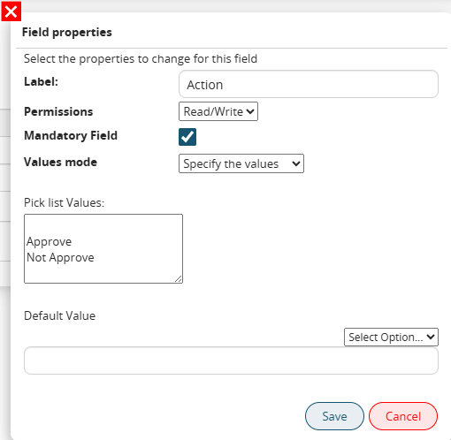Click the Default Value caption text

60,315
